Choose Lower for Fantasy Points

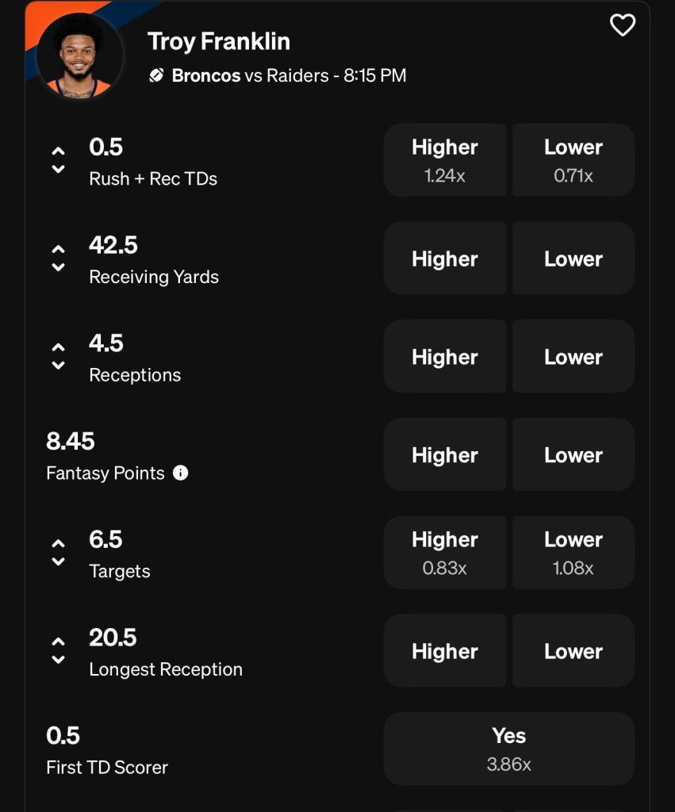pyautogui.click(x=573, y=454)
